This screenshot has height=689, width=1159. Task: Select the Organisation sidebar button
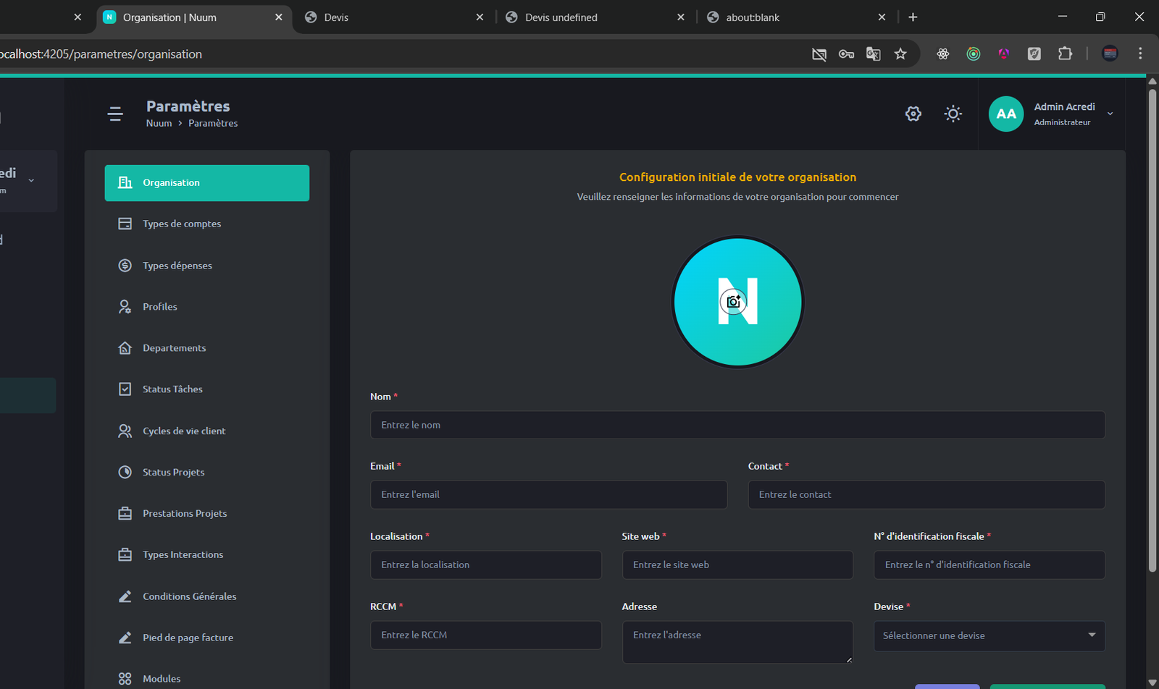pyautogui.click(x=207, y=183)
